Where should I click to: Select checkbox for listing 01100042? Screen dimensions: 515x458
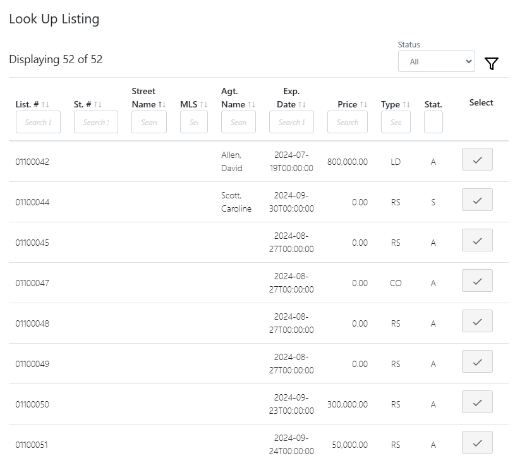click(477, 159)
